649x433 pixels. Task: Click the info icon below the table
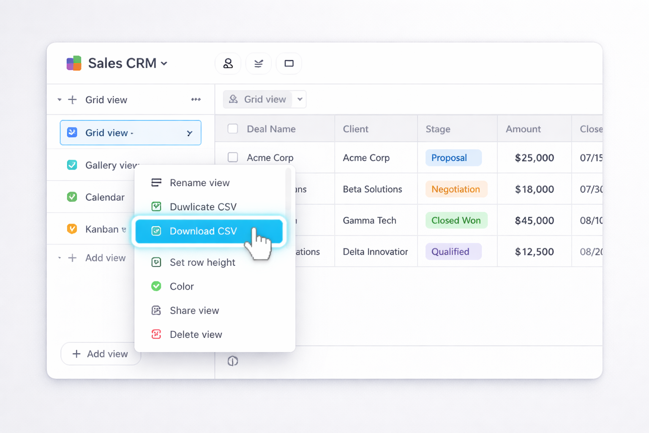233,361
